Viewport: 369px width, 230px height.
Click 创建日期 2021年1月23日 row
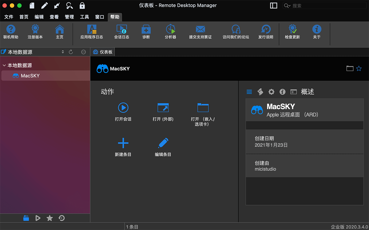[304, 142]
